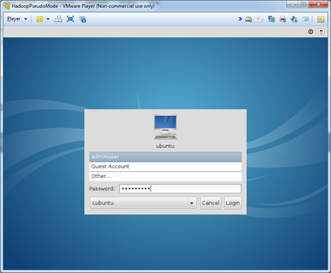This screenshot has height=273, width=331.
Task: Click the small square icon beside the power icon
Action: coord(321,32)
